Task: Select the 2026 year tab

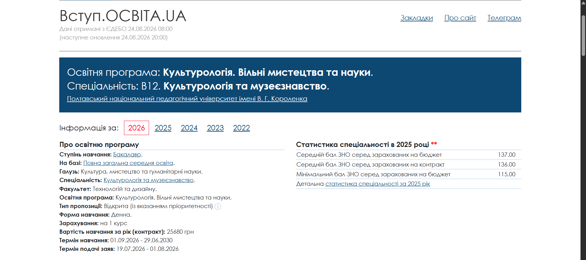Action: (136, 128)
